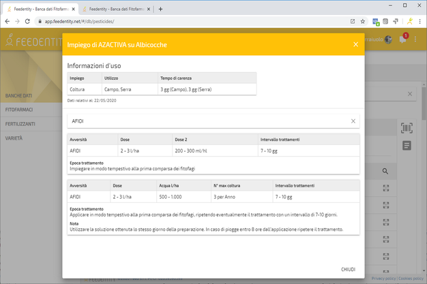Click the CHIUDI button
Image resolution: width=427 pixels, height=284 pixels.
click(348, 269)
